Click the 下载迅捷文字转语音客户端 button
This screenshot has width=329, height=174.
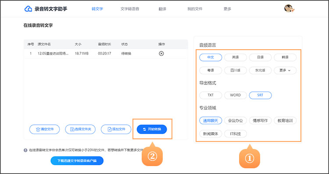coord(77,161)
